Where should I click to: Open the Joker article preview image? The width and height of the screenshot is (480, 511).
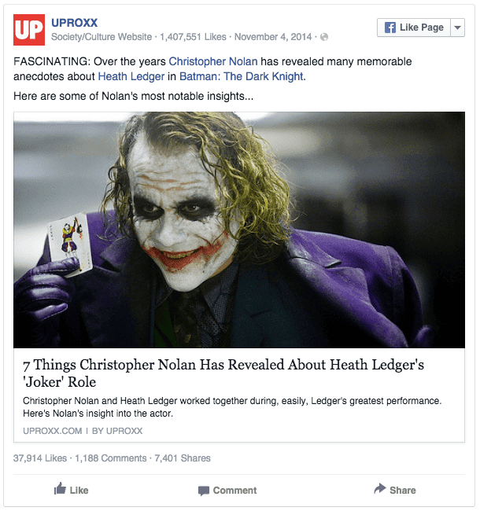point(239,230)
